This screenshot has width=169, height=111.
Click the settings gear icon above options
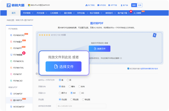(37, 74)
